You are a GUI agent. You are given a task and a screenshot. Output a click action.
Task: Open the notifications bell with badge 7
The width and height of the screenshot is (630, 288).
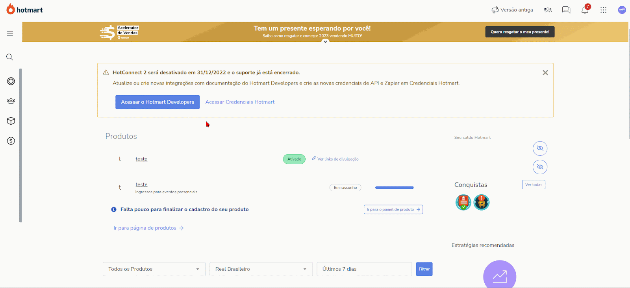586,9
